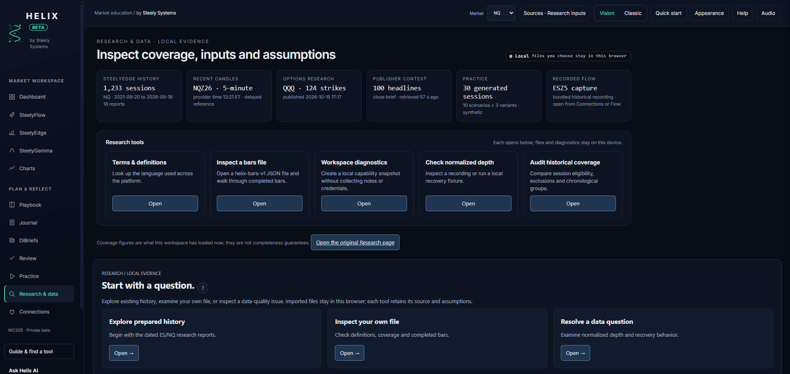The height and width of the screenshot is (374, 790).
Task: Switch to Classic view mode
Action: tap(633, 13)
